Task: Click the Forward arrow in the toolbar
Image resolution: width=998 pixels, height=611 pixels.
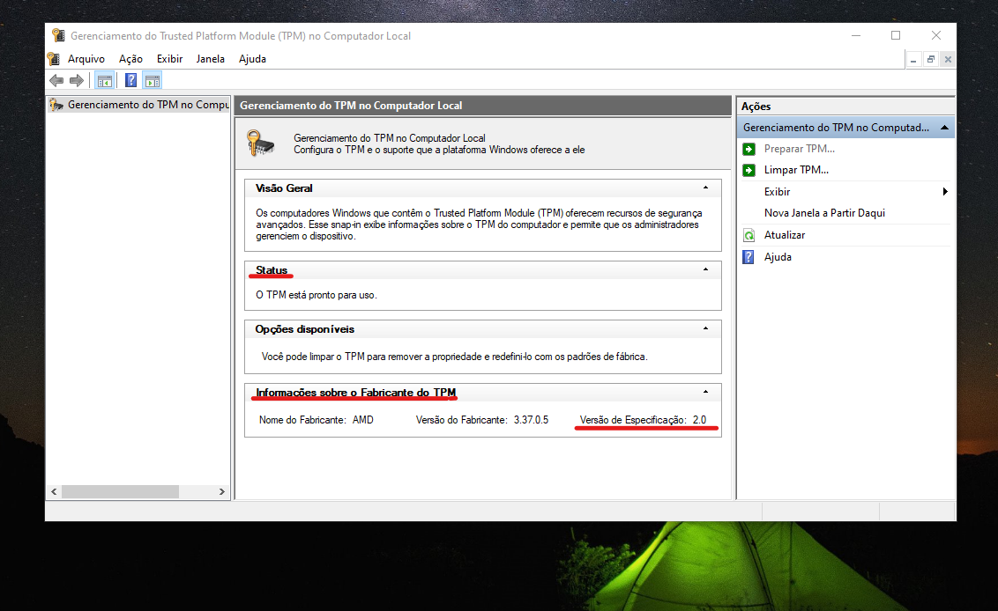Action: [x=77, y=80]
